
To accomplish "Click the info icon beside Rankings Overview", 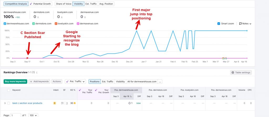I will tap(37, 73).
